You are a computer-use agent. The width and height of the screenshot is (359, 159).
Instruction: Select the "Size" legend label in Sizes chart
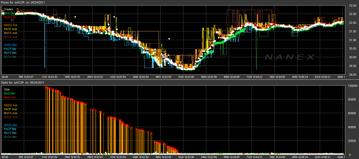pyautogui.click(x=7, y=89)
